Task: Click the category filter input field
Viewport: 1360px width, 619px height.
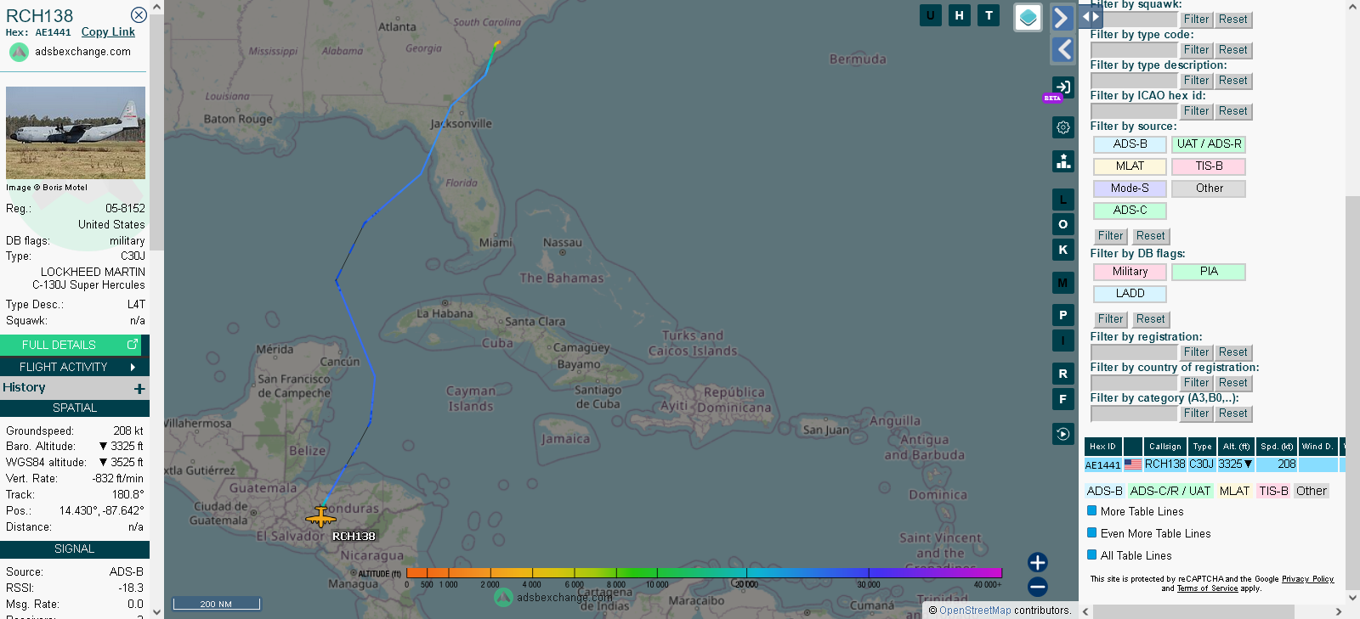Action: 1134,414
